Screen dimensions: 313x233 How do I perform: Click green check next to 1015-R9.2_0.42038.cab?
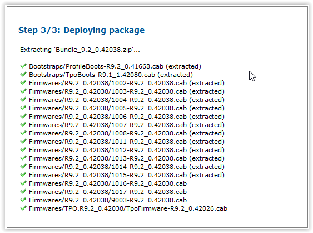pyautogui.click(x=23, y=174)
